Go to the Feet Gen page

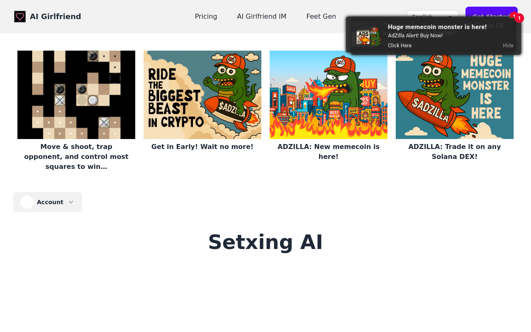coord(321,17)
